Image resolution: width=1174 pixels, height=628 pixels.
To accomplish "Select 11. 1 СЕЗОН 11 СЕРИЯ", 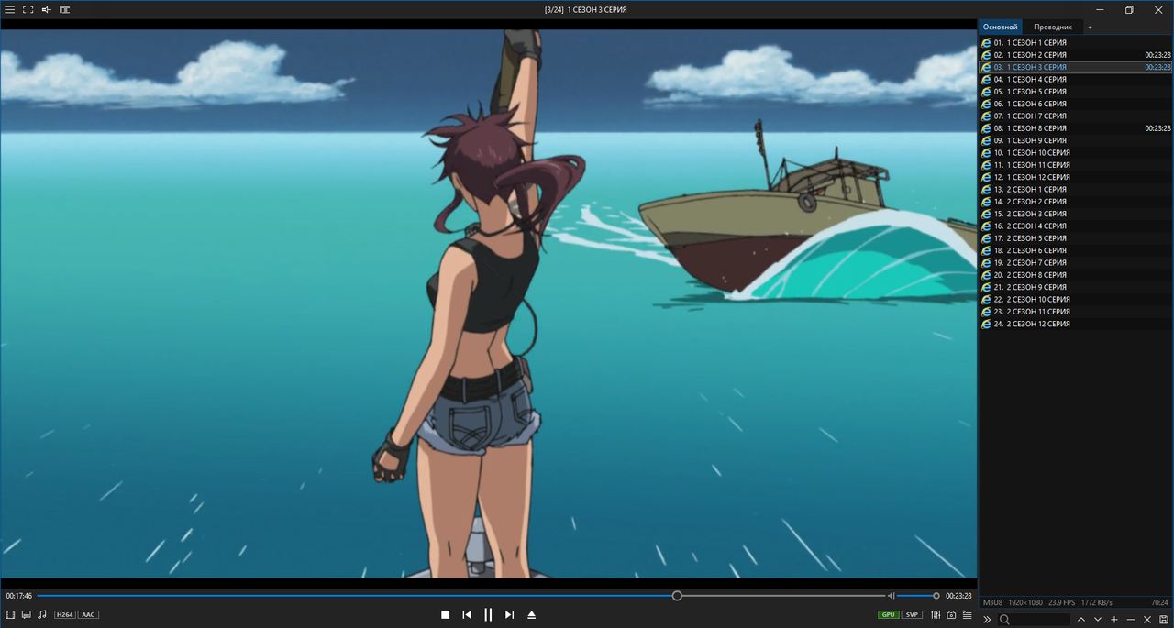I will pyautogui.click(x=1076, y=165).
